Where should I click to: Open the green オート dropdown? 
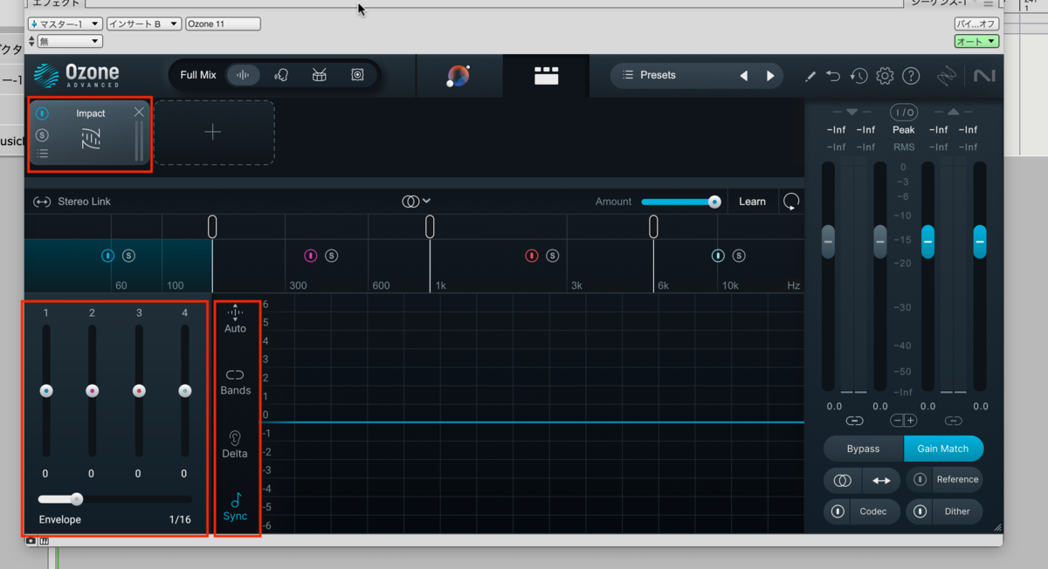point(976,41)
